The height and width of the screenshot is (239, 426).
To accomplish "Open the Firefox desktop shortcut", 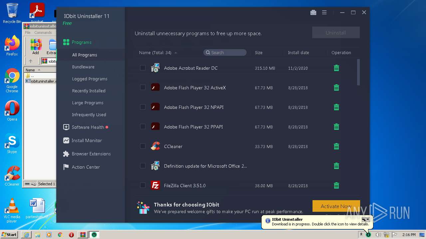I will 12,46.
